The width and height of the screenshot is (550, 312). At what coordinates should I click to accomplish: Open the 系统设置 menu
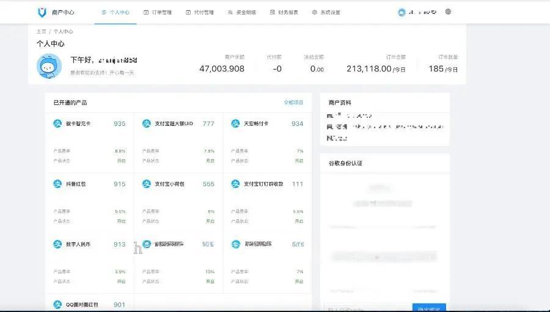pyautogui.click(x=326, y=12)
